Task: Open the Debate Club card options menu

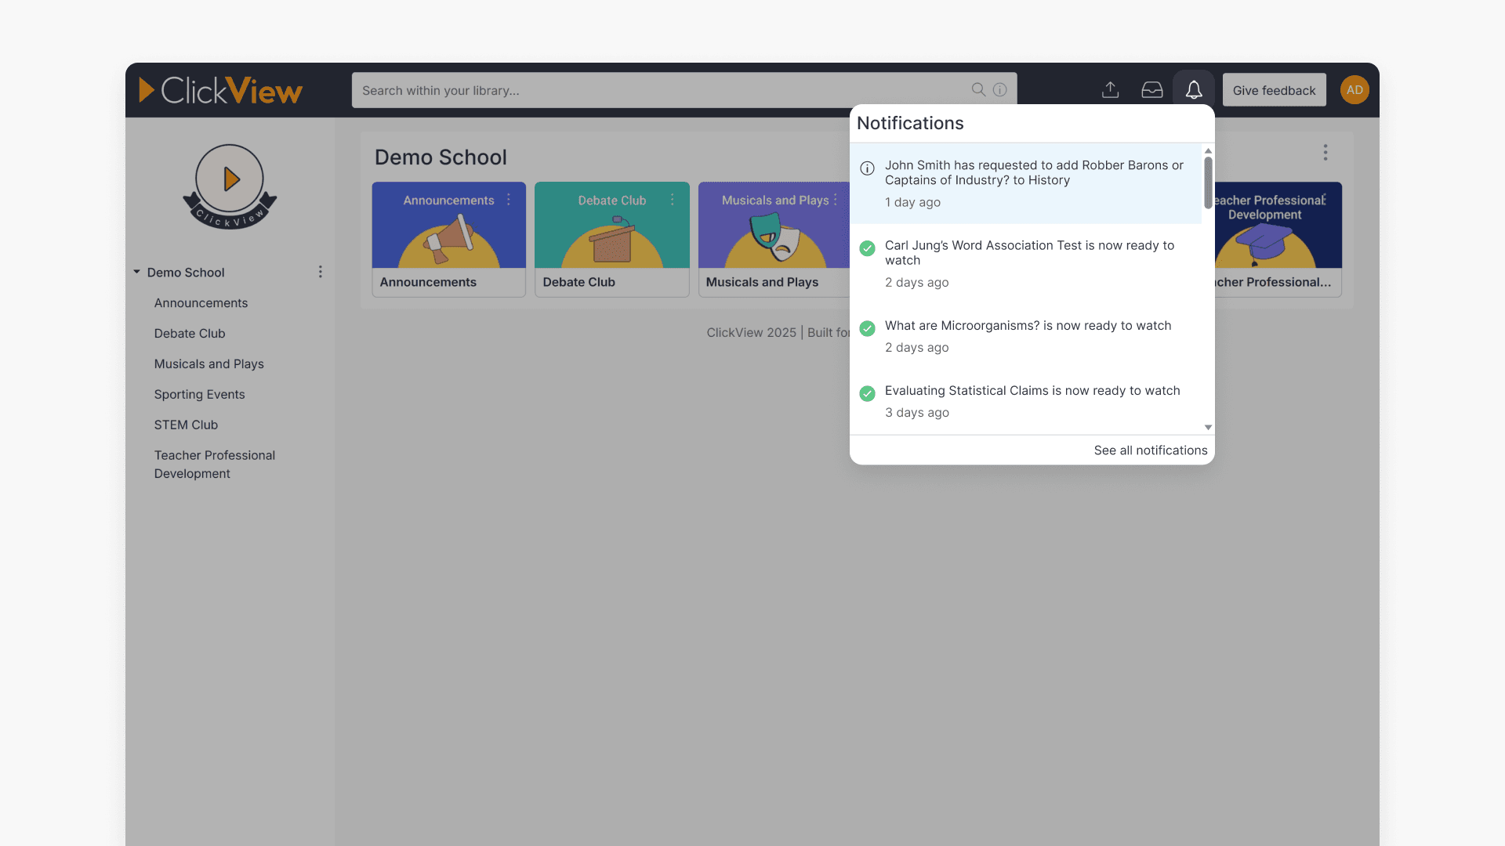Action: 673,200
